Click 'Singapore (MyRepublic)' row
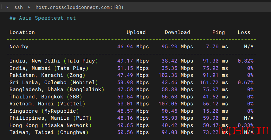This screenshot has width=271, height=140. click(x=132, y=111)
